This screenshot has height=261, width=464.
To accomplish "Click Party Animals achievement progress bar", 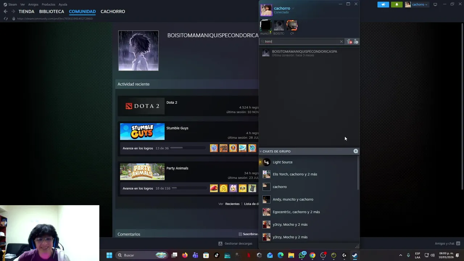I will click(188, 188).
